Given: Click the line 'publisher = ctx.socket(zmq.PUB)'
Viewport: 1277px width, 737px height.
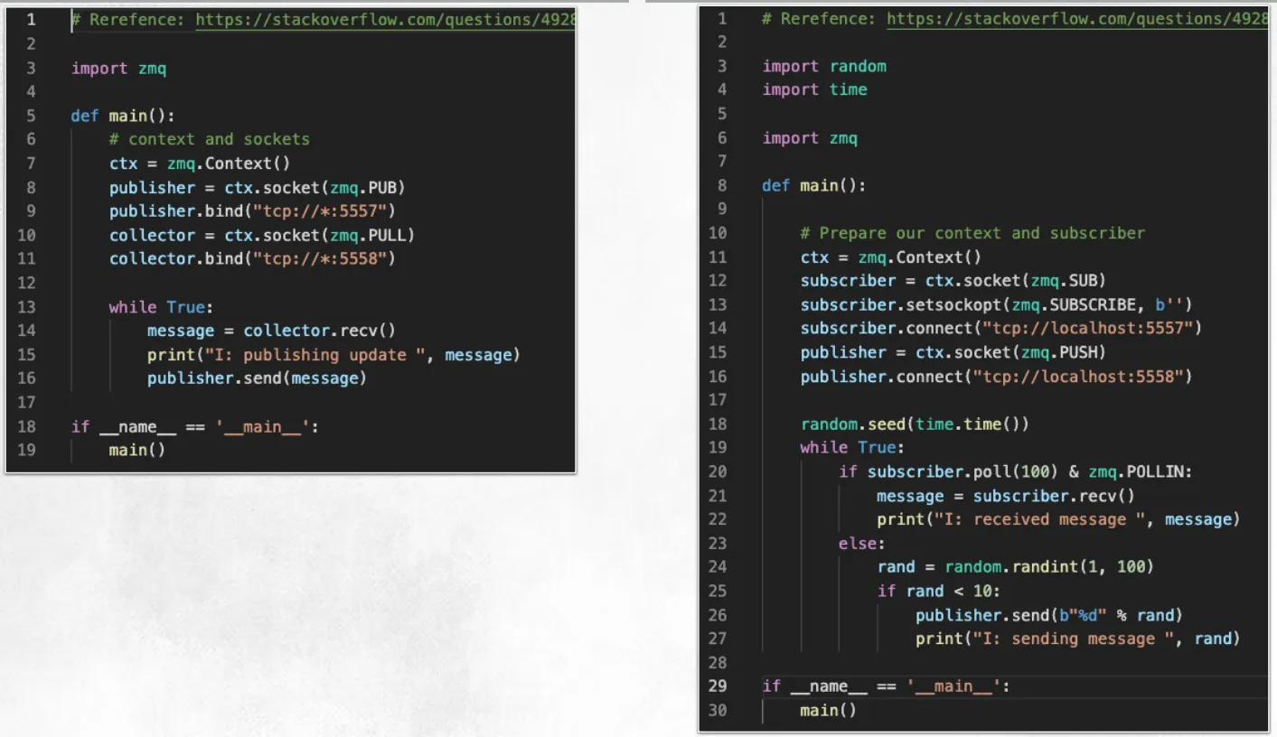Looking at the screenshot, I should pos(258,188).
